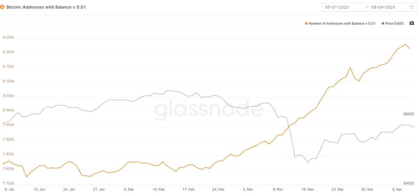
Task: Click the glassnode watermark in the chart
Action: (x=208, y=109)
